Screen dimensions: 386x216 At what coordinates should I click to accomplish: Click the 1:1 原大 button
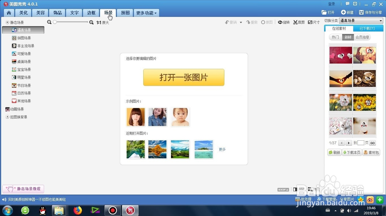103,23
